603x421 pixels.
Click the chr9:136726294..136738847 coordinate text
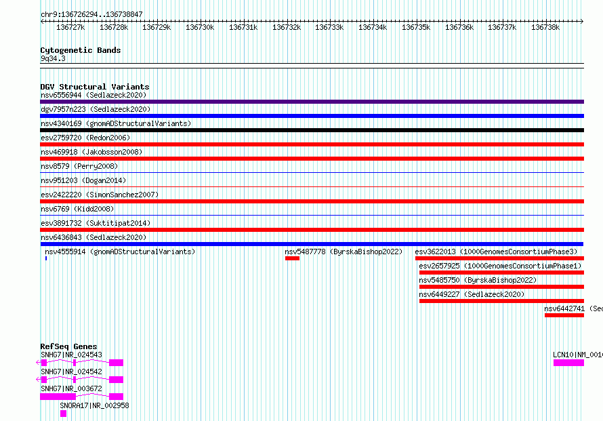coord(91,14)
